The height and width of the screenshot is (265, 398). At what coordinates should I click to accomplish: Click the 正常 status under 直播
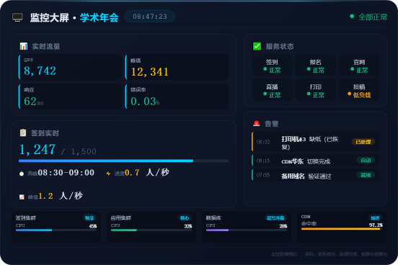(275, 95)
